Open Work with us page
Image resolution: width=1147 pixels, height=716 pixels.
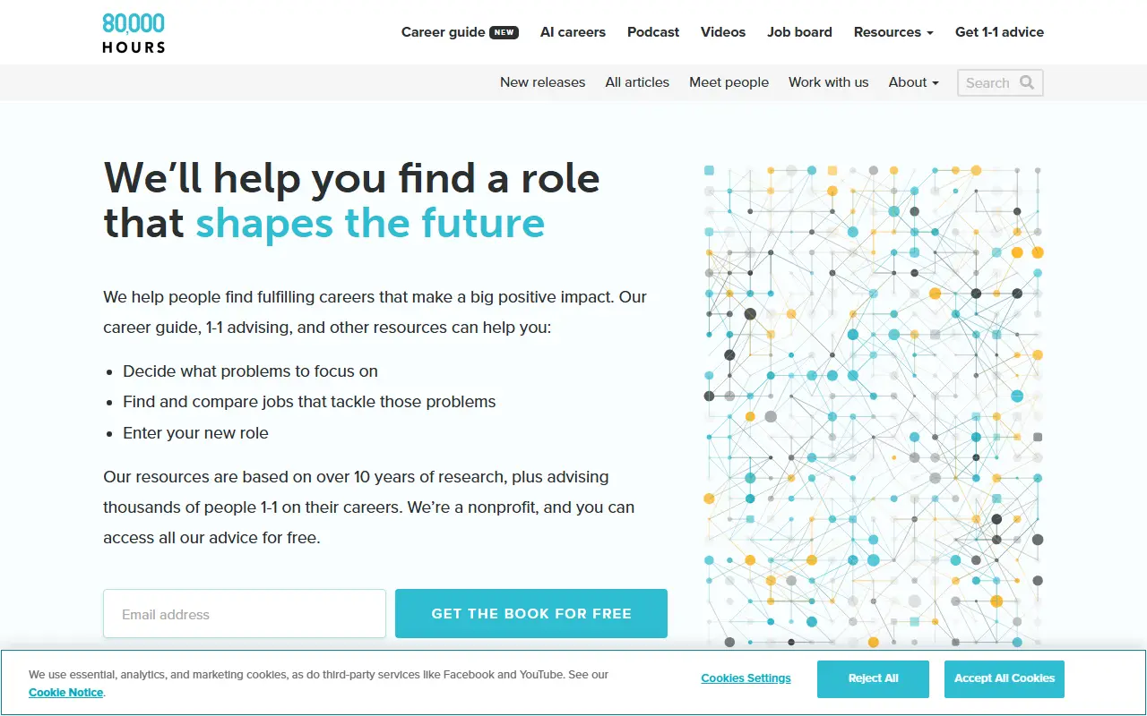click(x=828, y=82)
